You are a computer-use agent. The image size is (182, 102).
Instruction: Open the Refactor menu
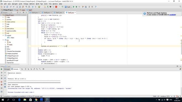click(x=32, y=4)
